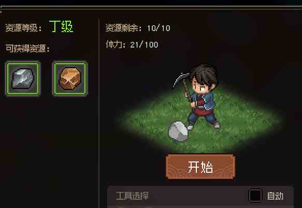Click the green frame around silver ore
This screenshot has height=208, width=302.
(23, 79)
